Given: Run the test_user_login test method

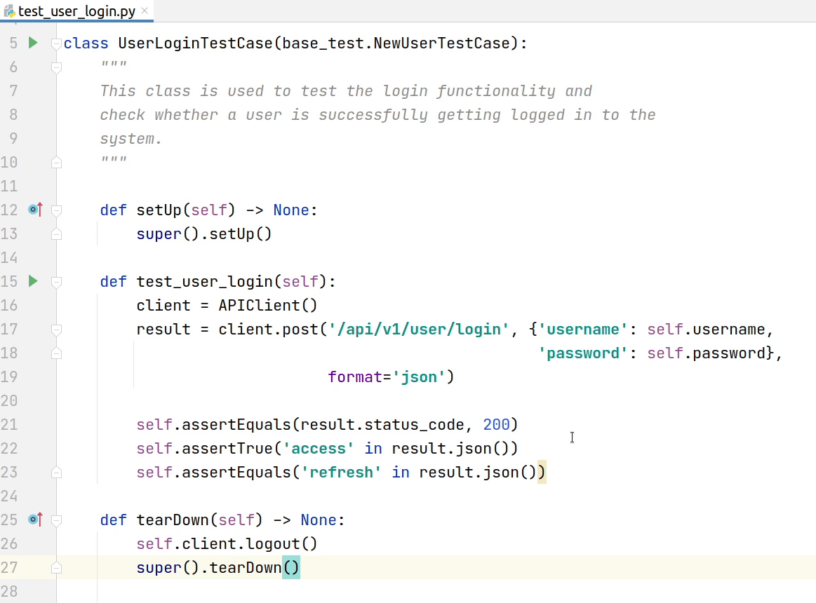Looking at the screenshot, I should pos(32,281).
